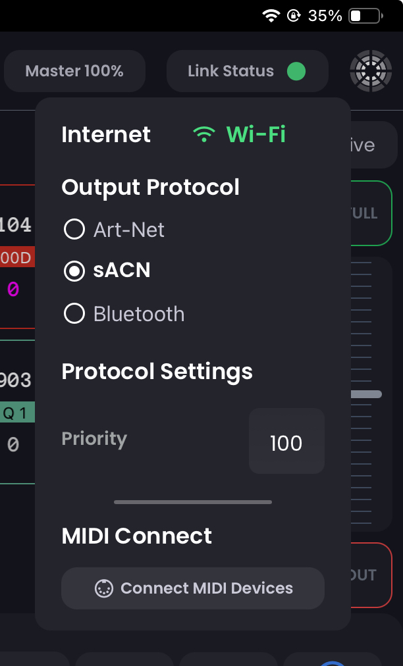Tap the green Link Status indicator dot

(296, 71)
